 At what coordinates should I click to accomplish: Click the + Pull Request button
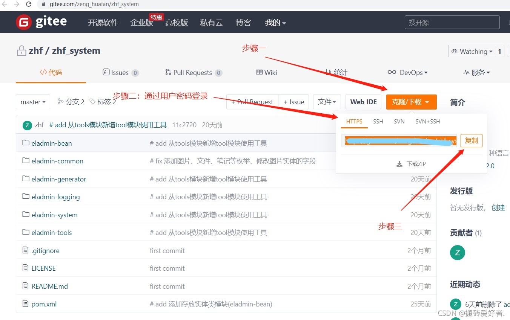click(252, 102)
